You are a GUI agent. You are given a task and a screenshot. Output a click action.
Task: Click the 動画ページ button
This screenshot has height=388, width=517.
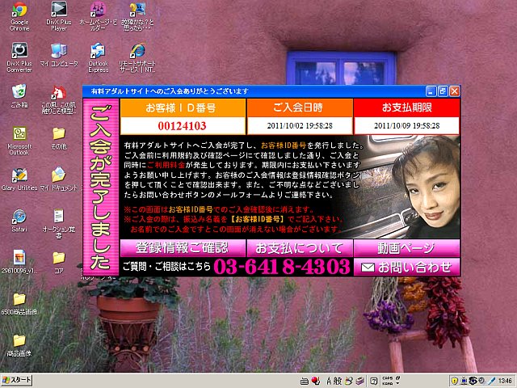(406, 248)
